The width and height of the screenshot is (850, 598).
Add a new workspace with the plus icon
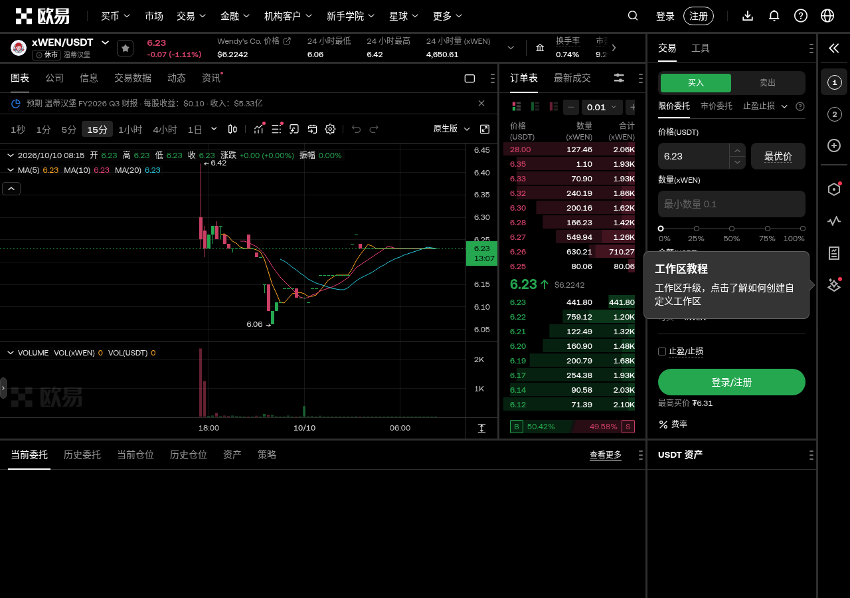click(x=834, y=146)
